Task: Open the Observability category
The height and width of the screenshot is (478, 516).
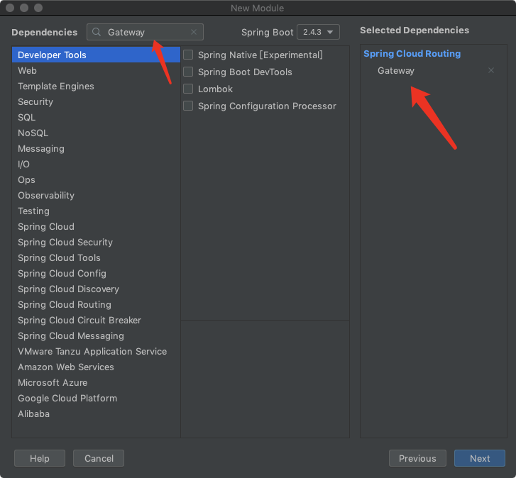Action: [x=96, y=195]
